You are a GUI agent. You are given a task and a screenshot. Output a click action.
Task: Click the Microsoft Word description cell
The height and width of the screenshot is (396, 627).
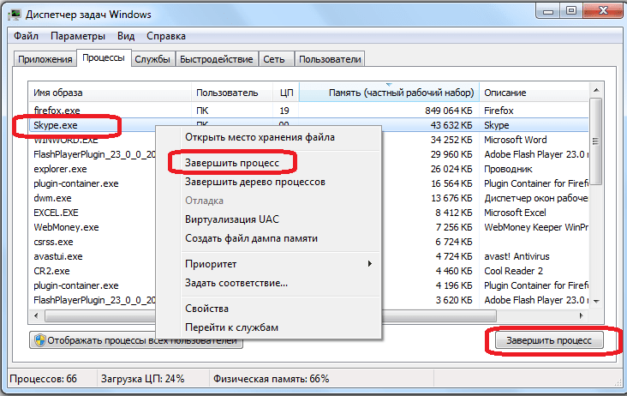click(516, 140)
